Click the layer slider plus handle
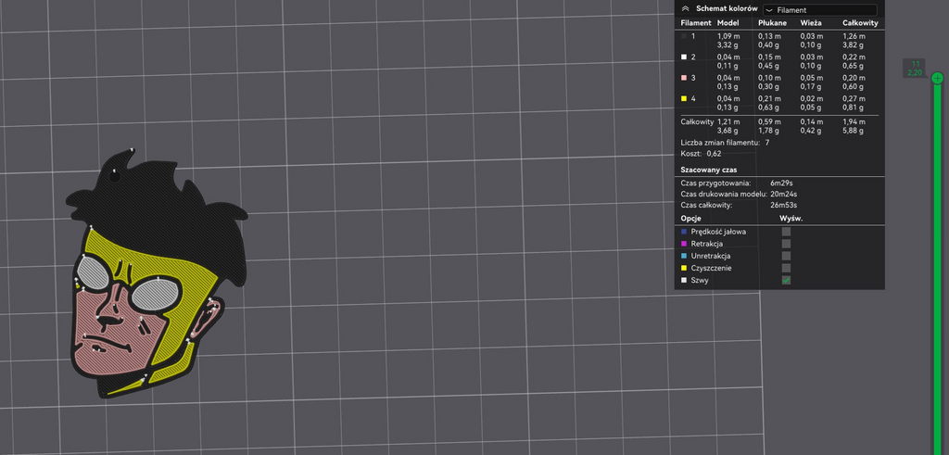The image size is (949, 455). pos(937,78)
